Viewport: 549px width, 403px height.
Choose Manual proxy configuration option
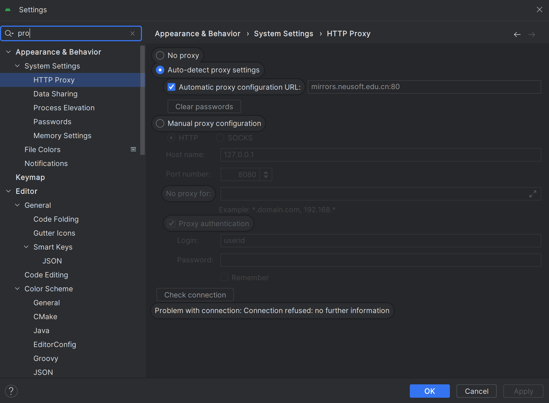[160, 123]
